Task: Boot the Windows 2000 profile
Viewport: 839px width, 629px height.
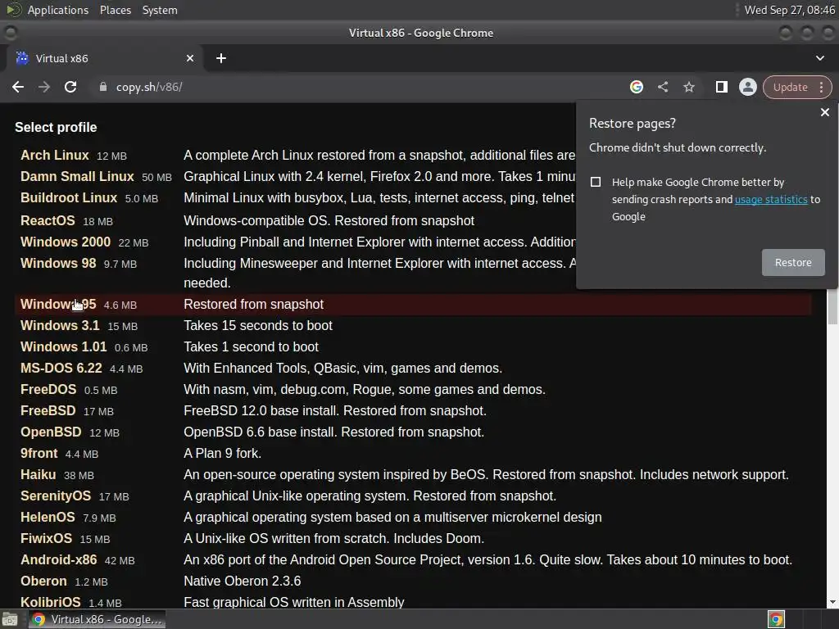Action: (66, 242)
